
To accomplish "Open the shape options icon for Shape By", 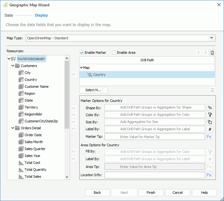I will tap(210, 108).
